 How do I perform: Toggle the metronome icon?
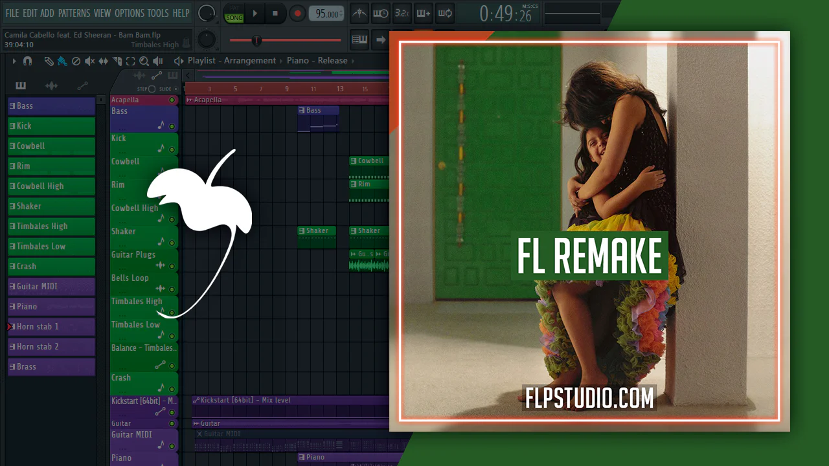pos(359,13)
